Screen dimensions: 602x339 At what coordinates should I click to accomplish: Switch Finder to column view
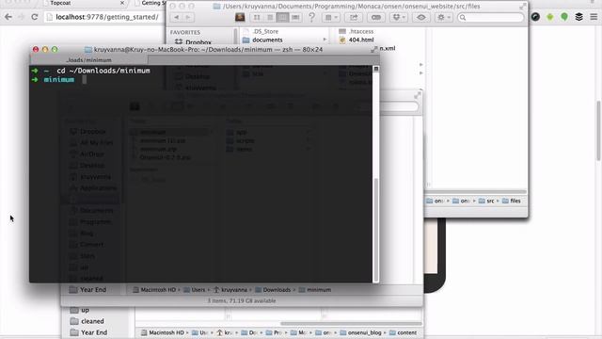(x=282, y=17)
